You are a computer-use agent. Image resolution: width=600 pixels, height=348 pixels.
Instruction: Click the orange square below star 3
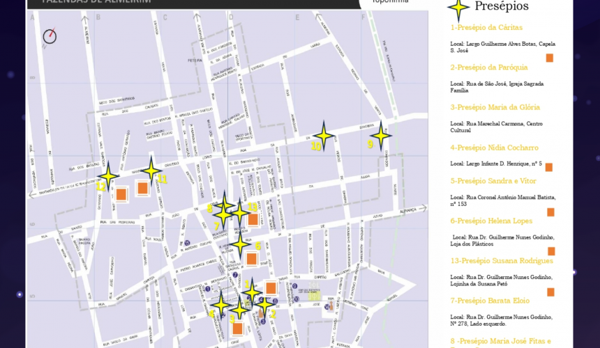coord(237,329)
